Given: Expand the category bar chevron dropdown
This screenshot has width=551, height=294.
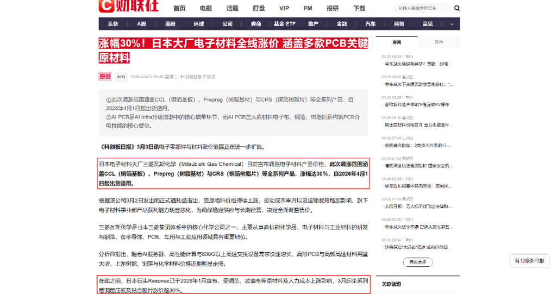Looking at the screenshot, I should coord(452,24).
